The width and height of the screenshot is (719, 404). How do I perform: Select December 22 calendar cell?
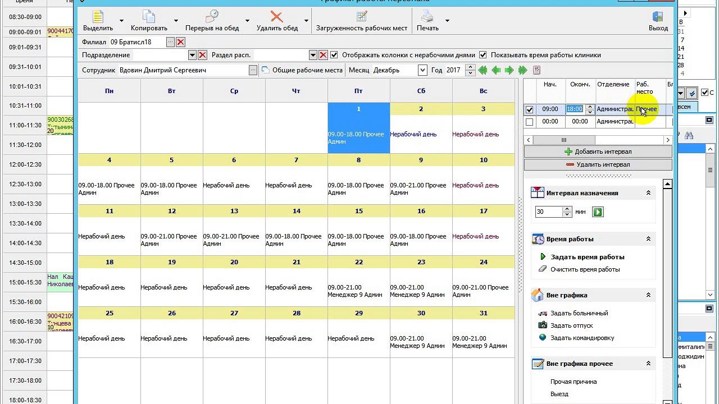[x=358, y=281]
